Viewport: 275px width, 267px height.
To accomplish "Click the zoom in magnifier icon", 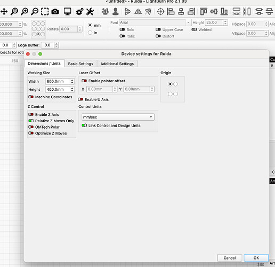I will 25,12.
